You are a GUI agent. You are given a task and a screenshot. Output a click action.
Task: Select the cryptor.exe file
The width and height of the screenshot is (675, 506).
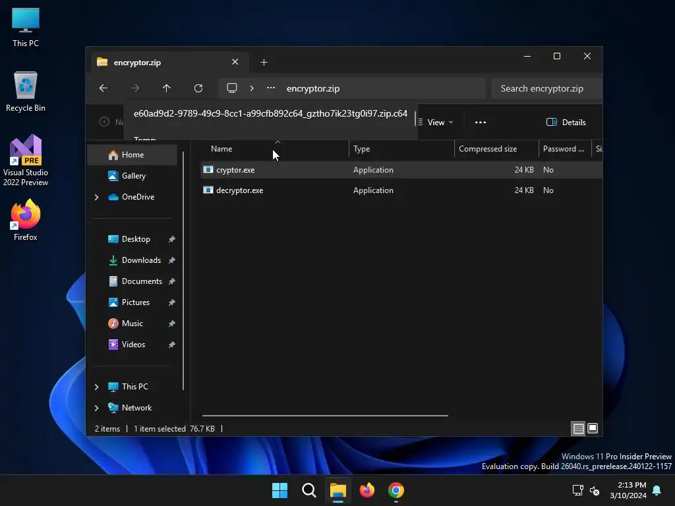(401, 170)
